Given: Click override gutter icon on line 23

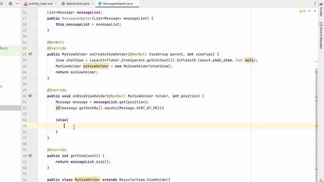Looking at the screenshot, I should point(30,54).
